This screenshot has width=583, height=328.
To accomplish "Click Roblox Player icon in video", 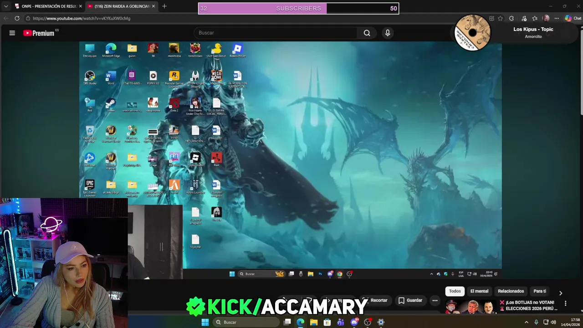I will coord(237,50).
